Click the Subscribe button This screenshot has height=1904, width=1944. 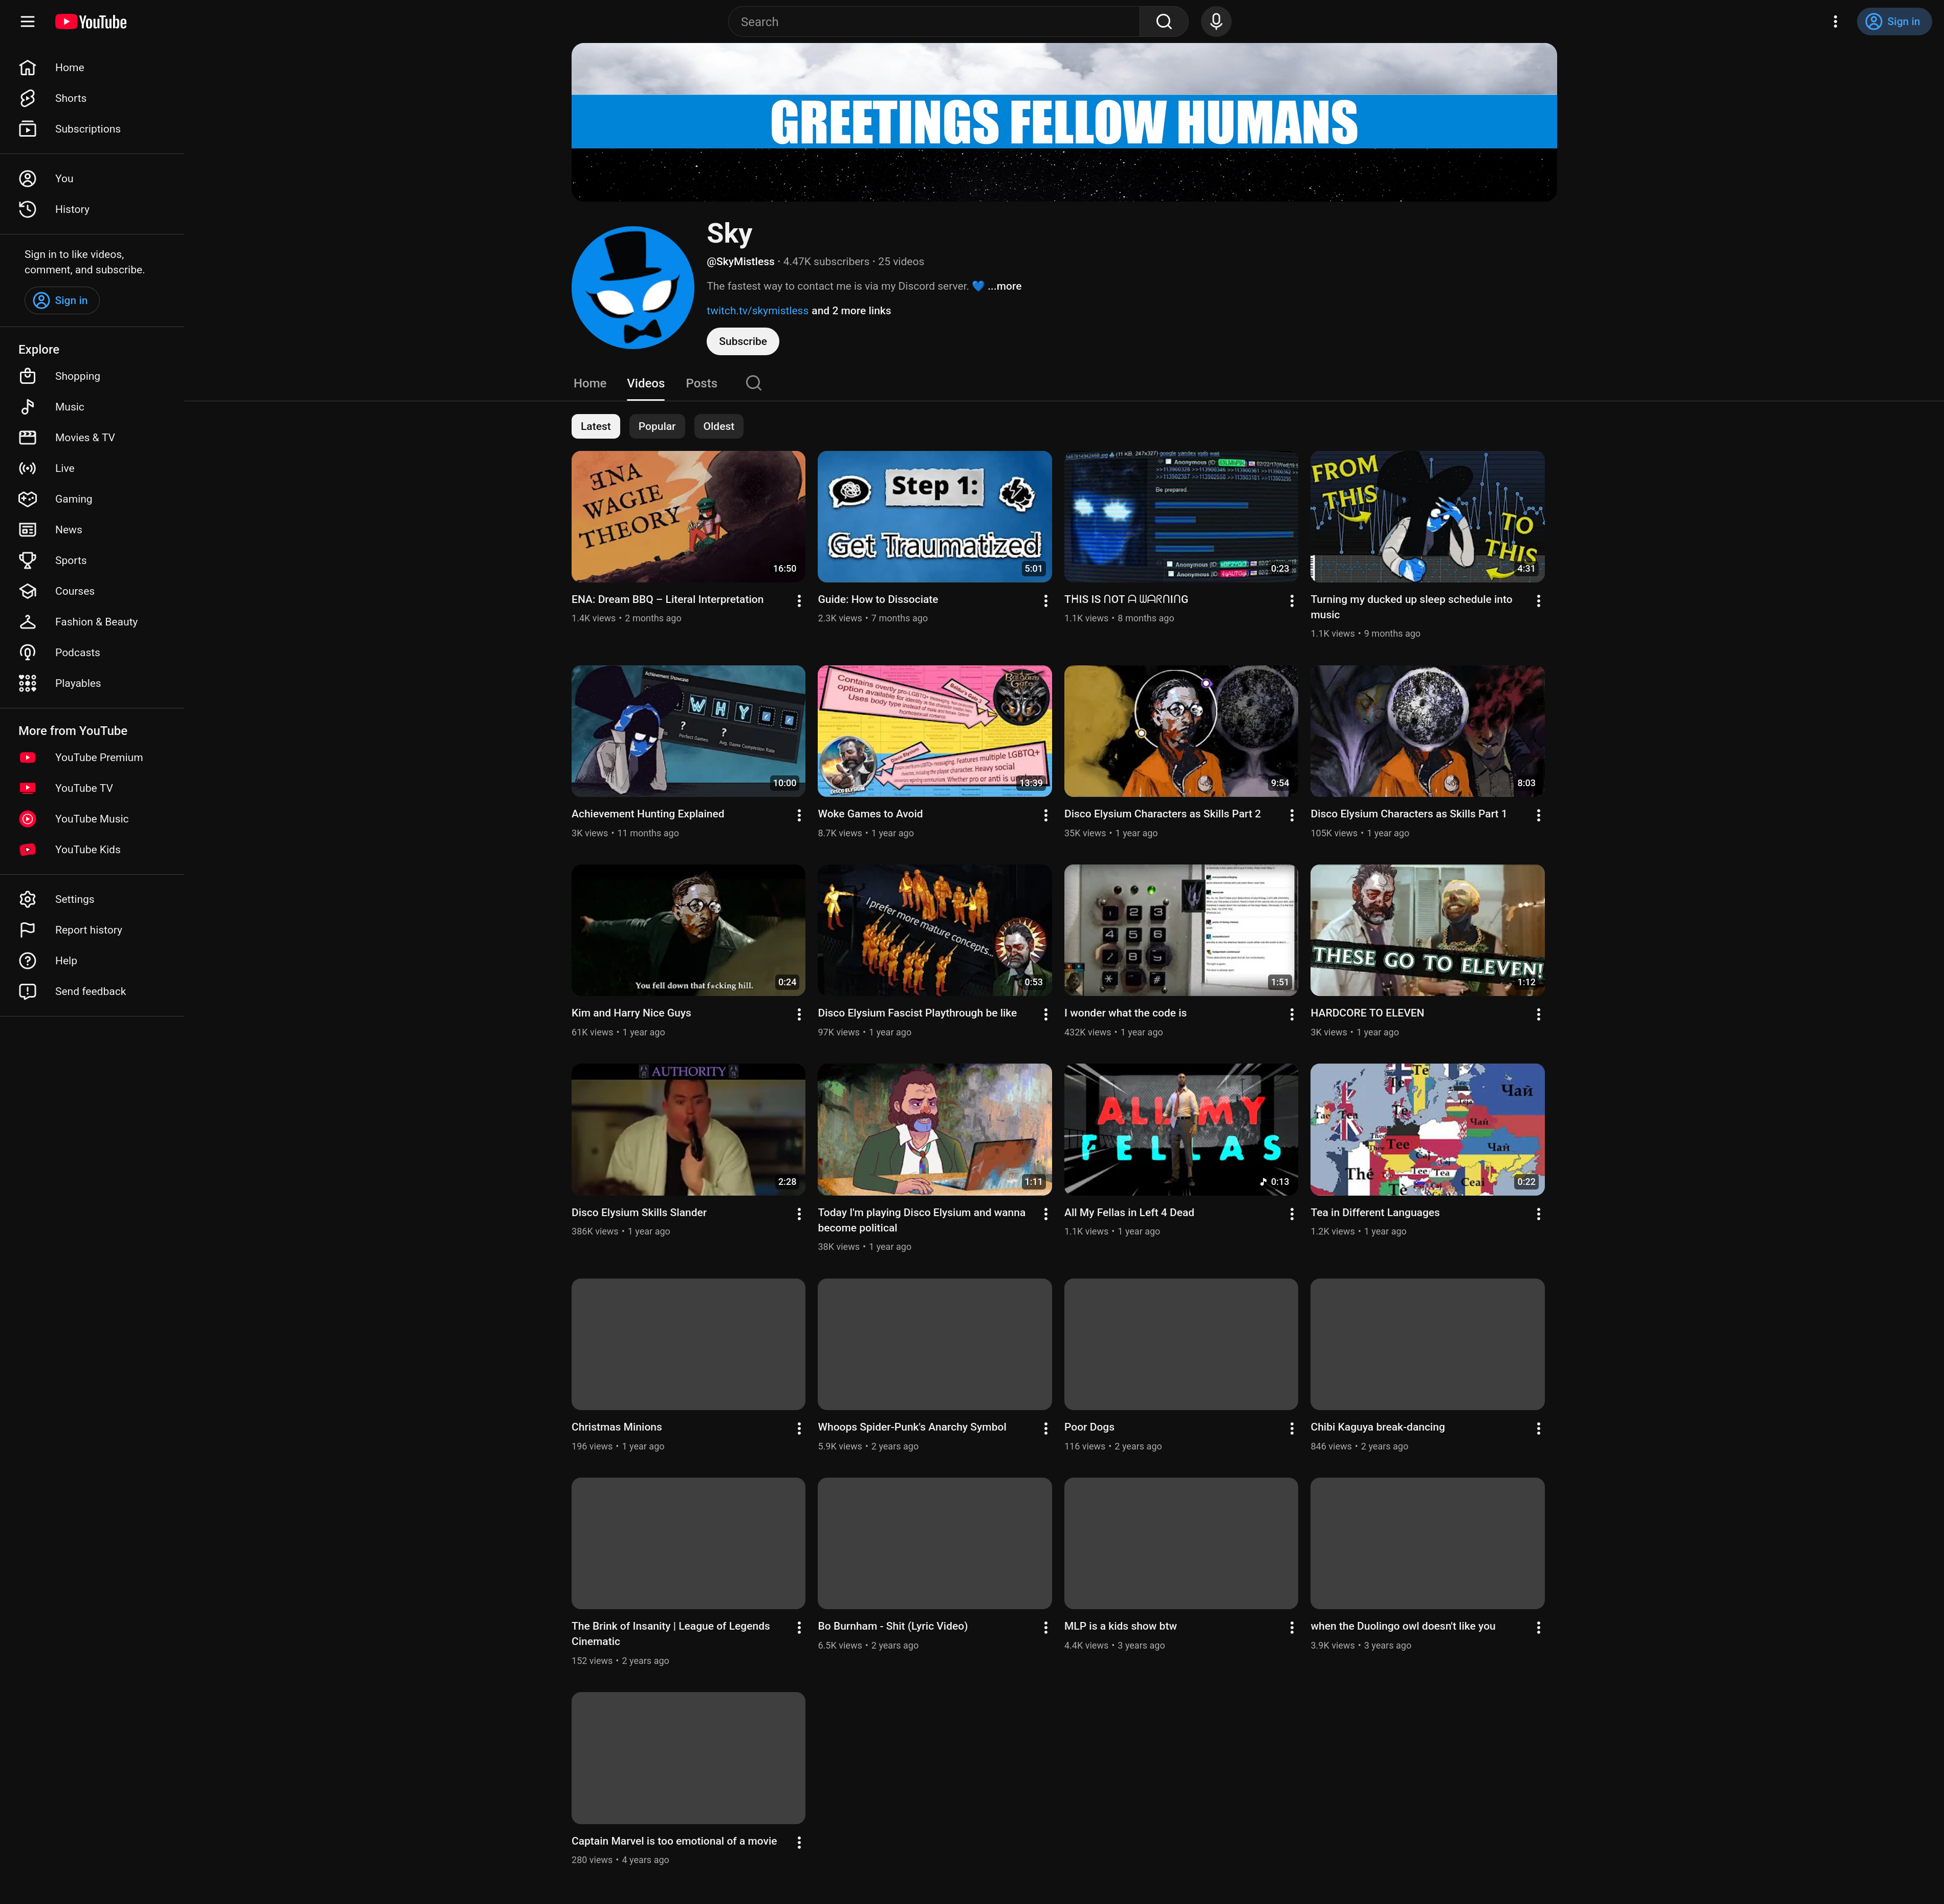point(742,341)
